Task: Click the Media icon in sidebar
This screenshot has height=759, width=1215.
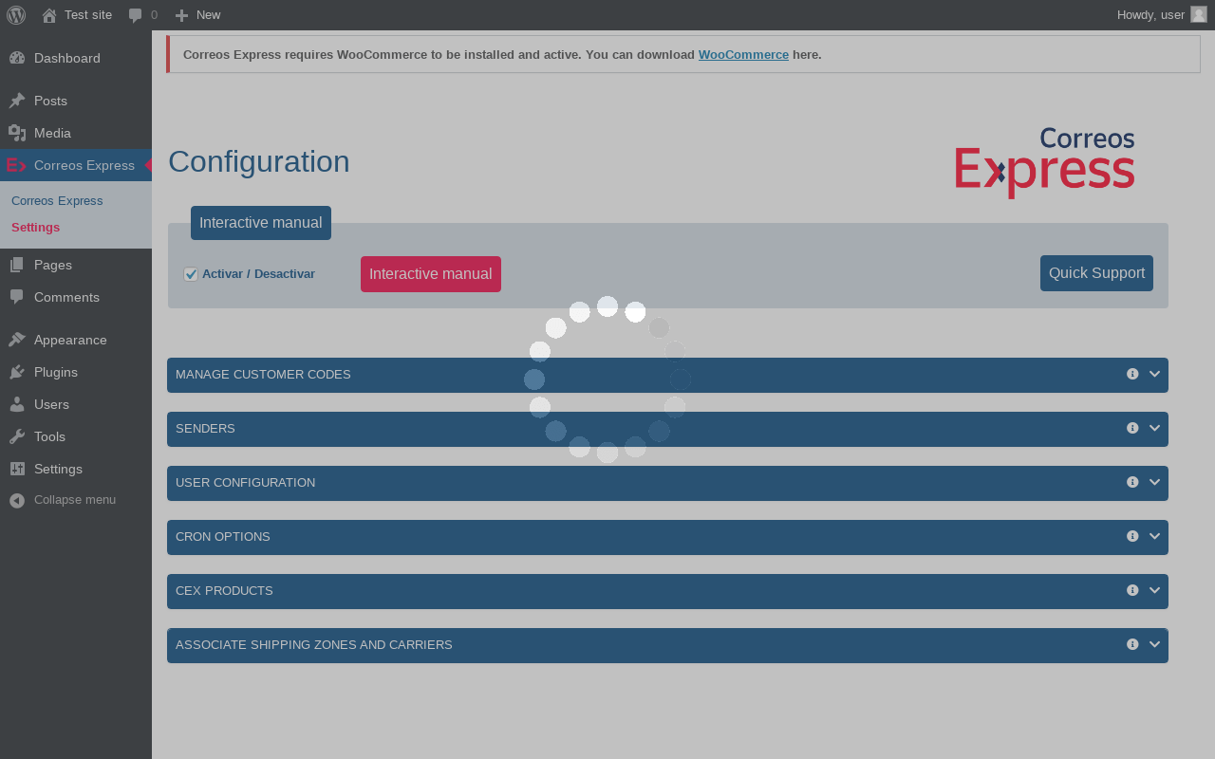Action: 17,133
